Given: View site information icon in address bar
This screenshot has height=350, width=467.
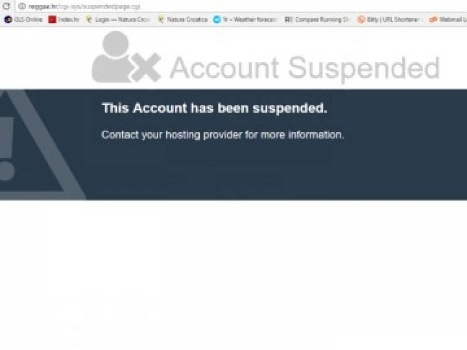Looking at the screenshot, I should tap(22, 6).
